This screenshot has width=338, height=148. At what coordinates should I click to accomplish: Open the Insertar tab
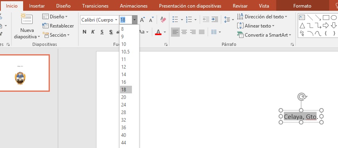(x=37, y=6)
